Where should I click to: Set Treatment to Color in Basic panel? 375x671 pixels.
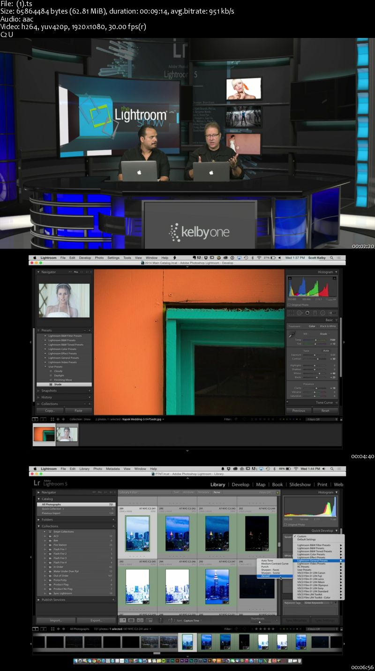coord(312,326)
